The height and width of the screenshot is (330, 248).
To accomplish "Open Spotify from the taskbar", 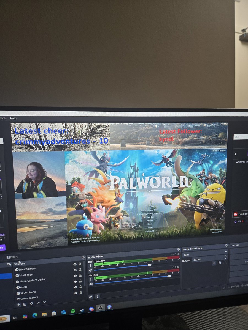I will pyautogui.click(x=73, y=311).
